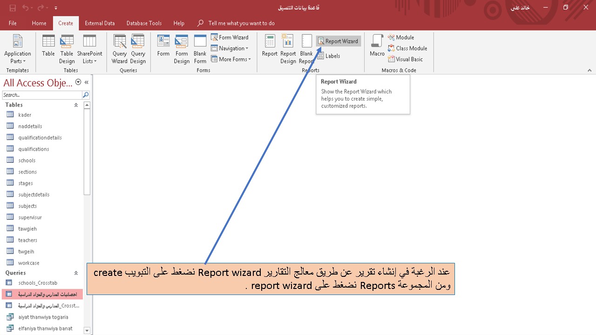This screenshot has width=596, height=335.
Task: Open Visual Basic editor
Action: tap(406, 59)
